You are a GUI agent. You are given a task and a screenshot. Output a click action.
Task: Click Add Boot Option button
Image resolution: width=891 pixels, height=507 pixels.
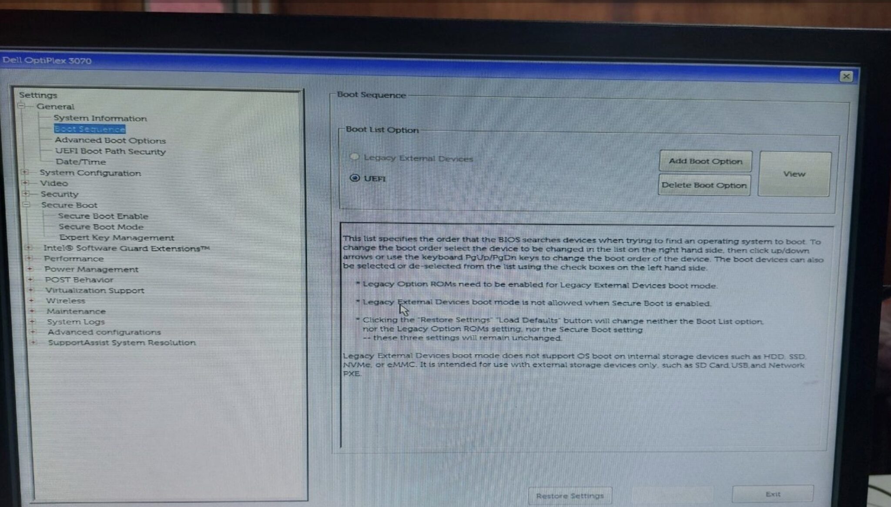coord(704,161)
